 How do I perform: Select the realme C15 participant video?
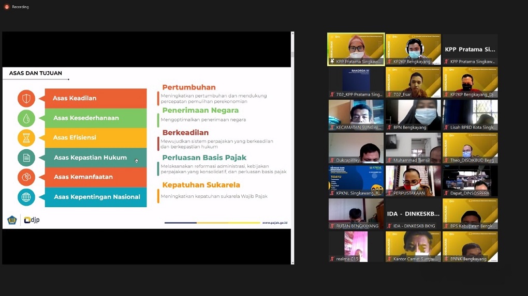click(x=356, y=246)
